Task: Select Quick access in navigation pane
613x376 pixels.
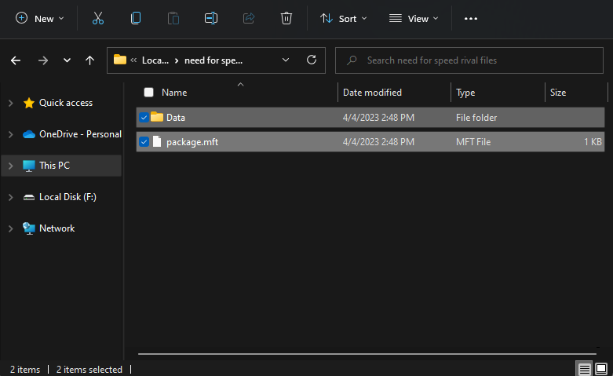Action: pos(66,103)
